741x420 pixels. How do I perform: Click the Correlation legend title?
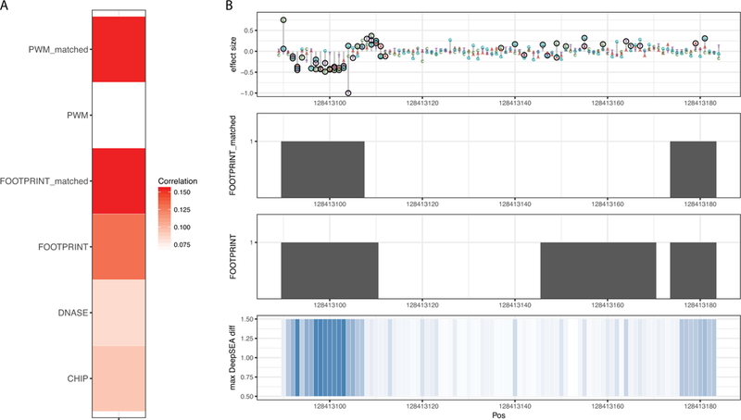pyautogui.click(x=178, y=181)
